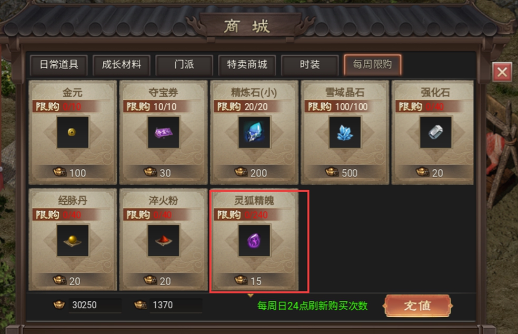Screen dimensions: 518x334
Task: Pick the 精炼石(小) blue gem icon
Action: click(x=254, y=132)
